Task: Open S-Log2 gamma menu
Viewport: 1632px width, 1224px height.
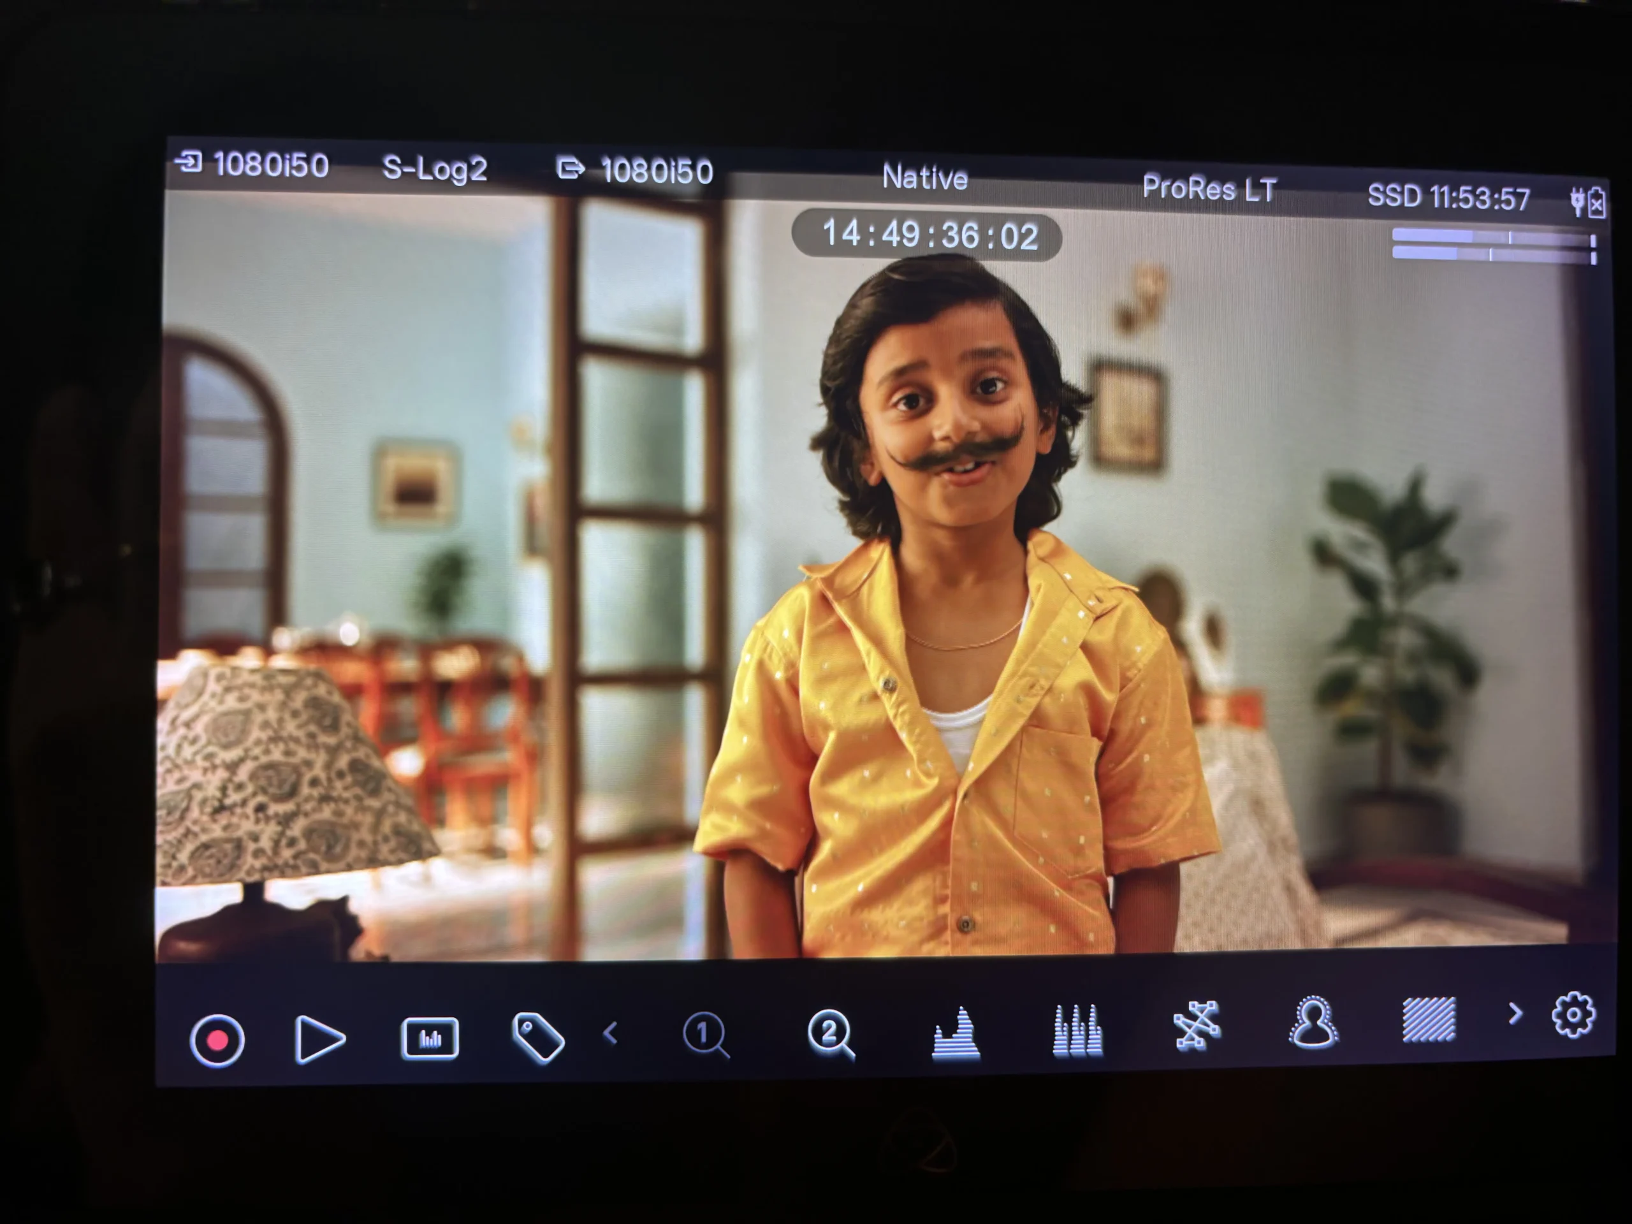Action: pyautogui.click(x=435, y=169)
